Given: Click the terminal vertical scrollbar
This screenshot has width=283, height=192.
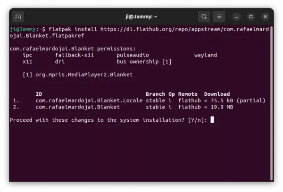Looking at the screenshot, I should coord(271,103).
